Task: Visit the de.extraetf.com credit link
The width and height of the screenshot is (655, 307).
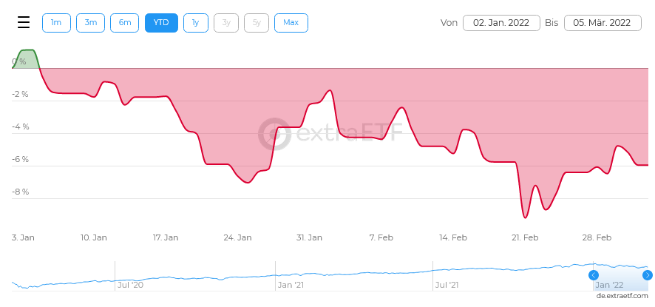Action: [x=622, y=295]
